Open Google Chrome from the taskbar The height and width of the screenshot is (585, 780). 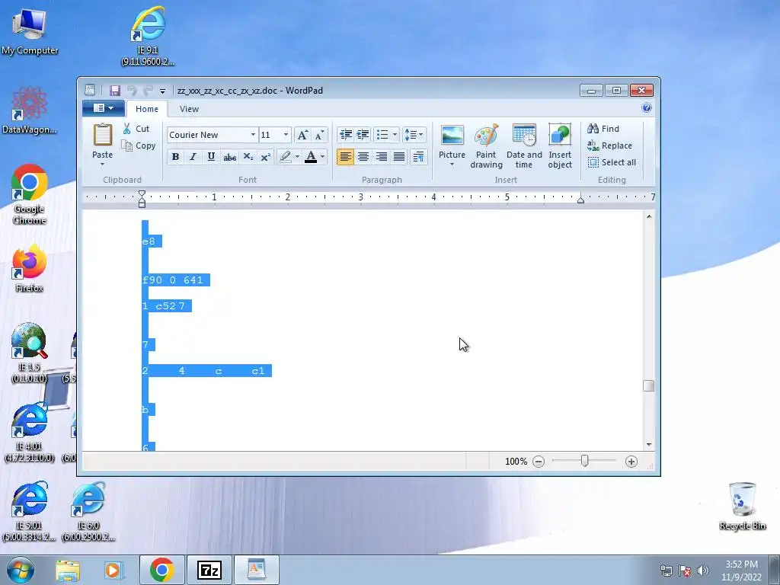pyautogui.click(x=161, y=570)
